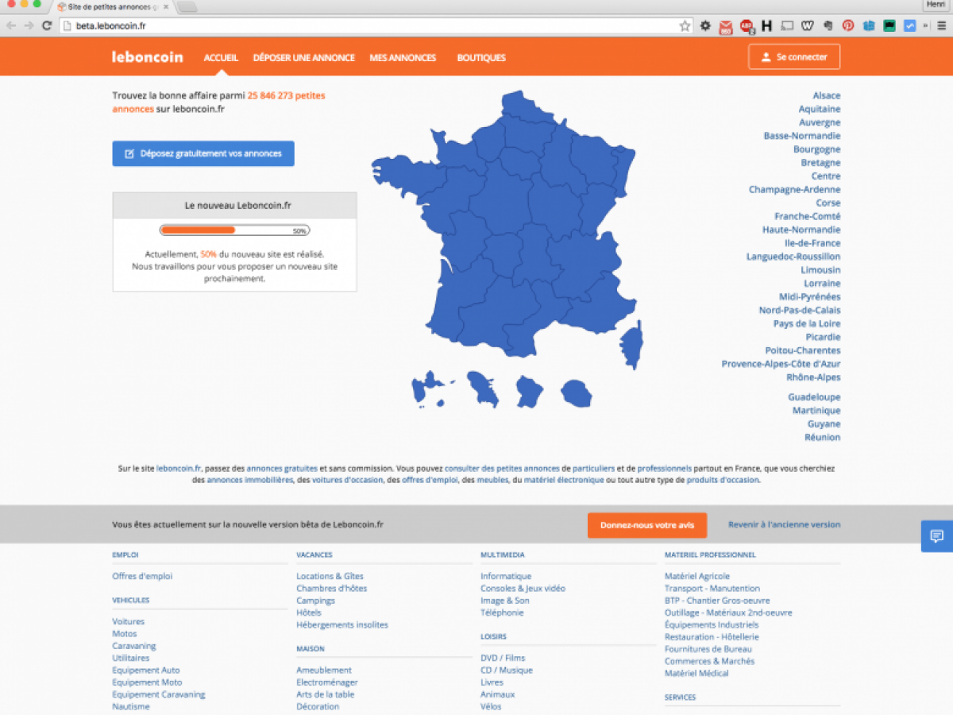Open Offres d'emploi under Emploi
Viewport: 953px width, 715px height.
tap(142, 576)
